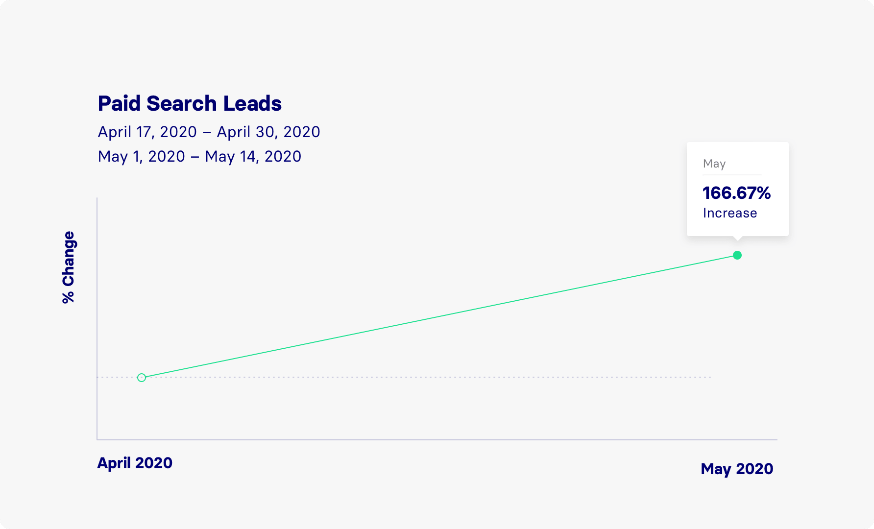Click the 'April 30, 2020' end date
The height and width of the screenshot is (529, 874).
tap(268, 132)
